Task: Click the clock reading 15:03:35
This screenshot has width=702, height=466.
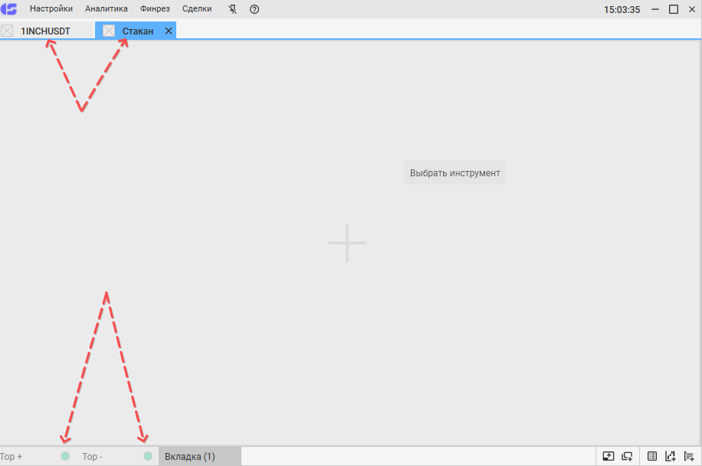Action: click(622, 9)
